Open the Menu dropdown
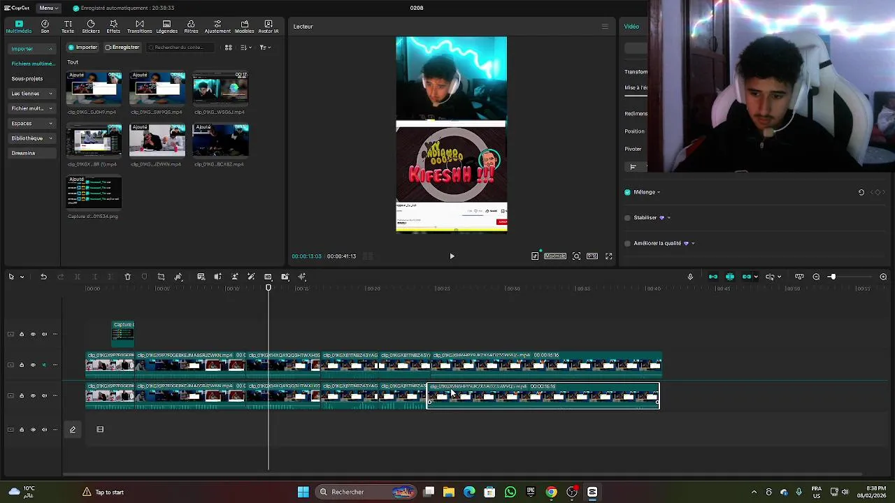This screenshot has width=895, height=503. pos(48,8)
